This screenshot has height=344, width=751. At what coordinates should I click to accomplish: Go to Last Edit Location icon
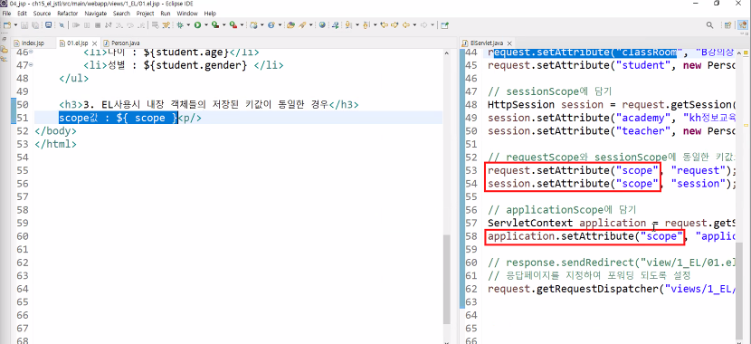[x=385, y=25]
